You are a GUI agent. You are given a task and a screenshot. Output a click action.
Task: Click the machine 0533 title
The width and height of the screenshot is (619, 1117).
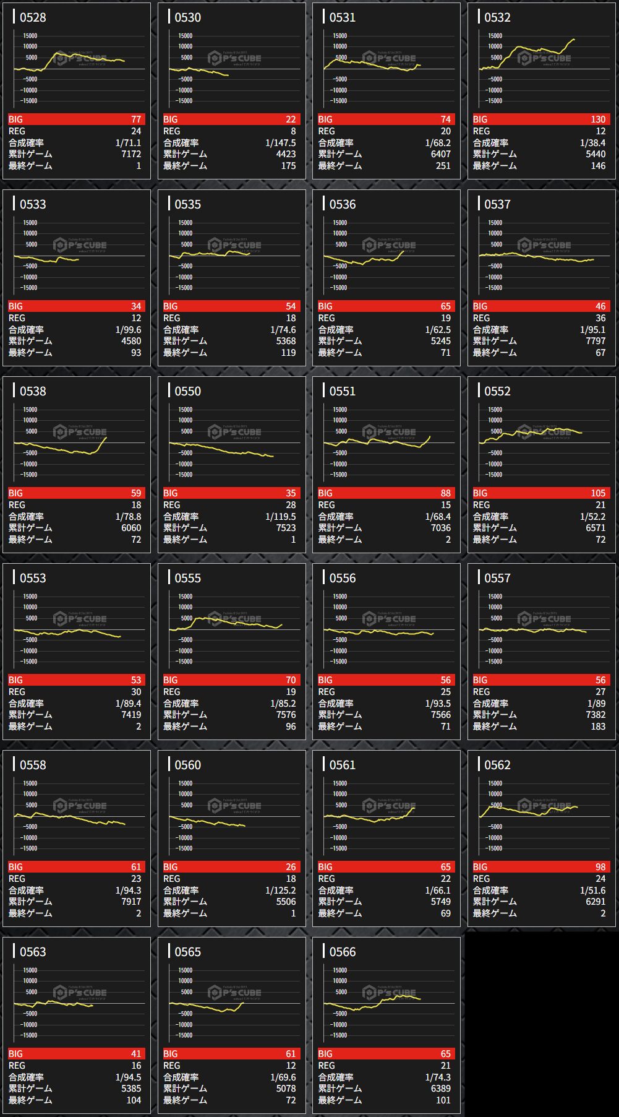tap(33, 204)
